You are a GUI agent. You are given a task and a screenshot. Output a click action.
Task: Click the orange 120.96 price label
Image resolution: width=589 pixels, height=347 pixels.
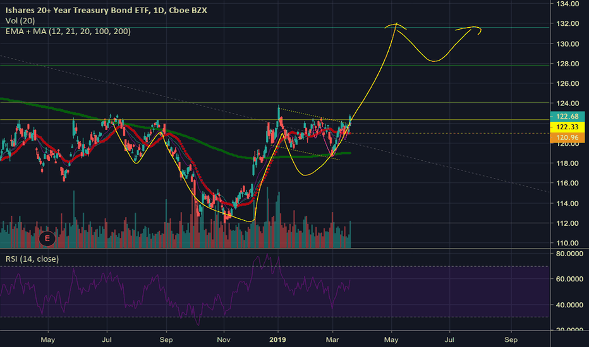568,138
